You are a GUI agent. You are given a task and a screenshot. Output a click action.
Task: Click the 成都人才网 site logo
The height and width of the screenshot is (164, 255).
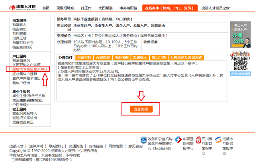coord(23,8)
